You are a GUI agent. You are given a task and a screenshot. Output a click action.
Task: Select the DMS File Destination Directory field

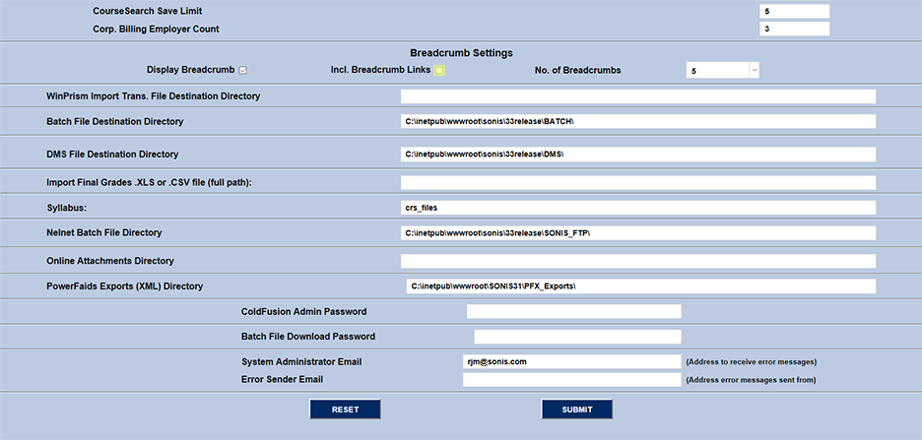[637, 155]
